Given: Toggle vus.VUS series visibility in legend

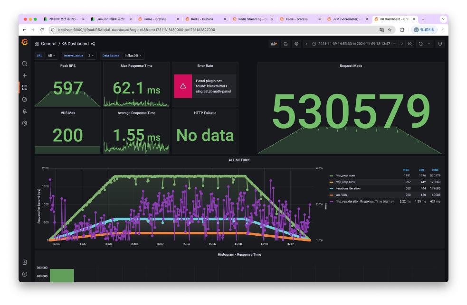Looking at the screenshot, I should click(x=342, y=194).
